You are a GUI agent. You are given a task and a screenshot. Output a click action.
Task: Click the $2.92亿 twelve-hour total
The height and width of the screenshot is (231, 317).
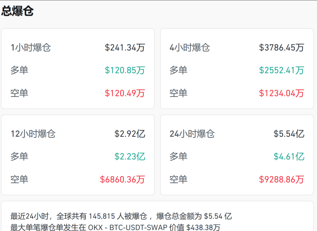pos(130,134)
